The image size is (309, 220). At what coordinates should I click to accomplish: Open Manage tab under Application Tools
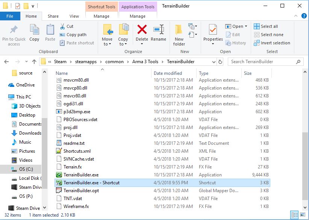tap(138, 16)
